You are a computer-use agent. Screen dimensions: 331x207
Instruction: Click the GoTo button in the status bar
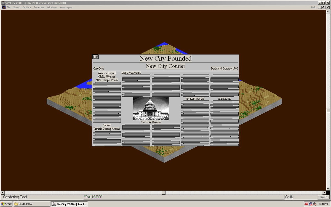click(323, 197)
